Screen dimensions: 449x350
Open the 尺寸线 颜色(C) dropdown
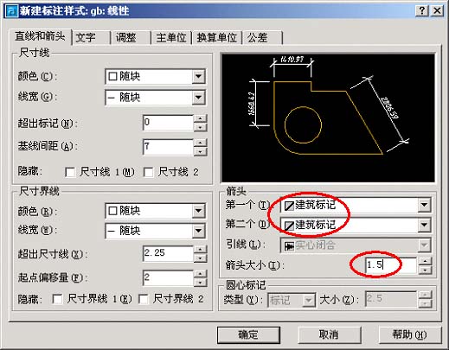pos(199,77)
